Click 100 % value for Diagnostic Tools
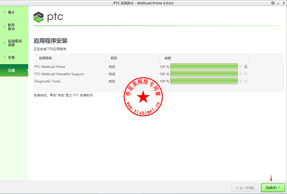The image size is (287, 194). pos(164,81)
